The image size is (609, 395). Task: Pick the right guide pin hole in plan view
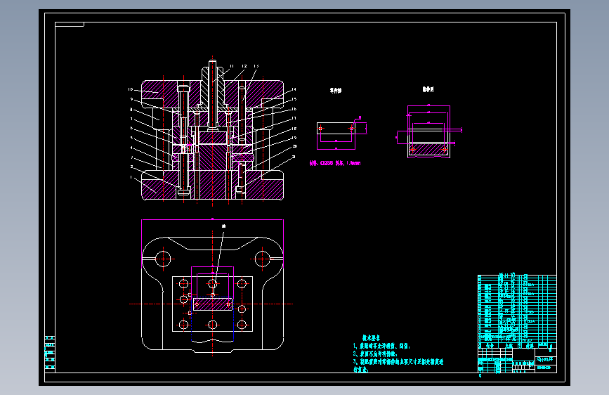pyautogui.click(x=262, y=259)
